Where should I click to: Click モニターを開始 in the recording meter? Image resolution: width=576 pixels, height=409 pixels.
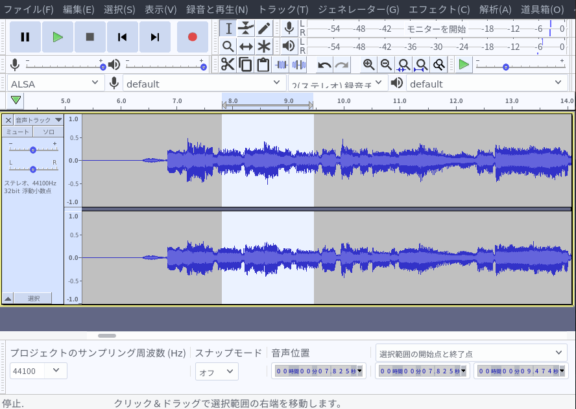tap(436, 29)
